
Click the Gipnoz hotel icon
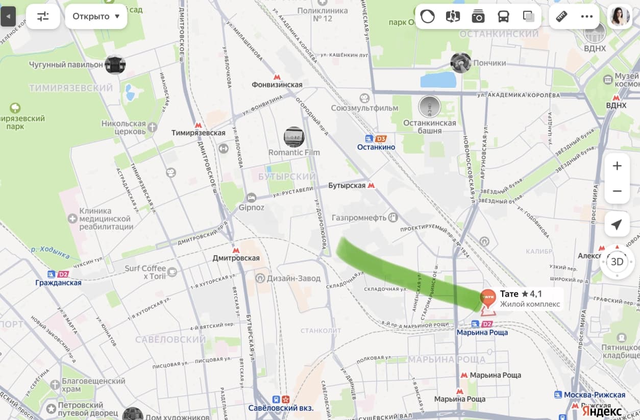point(251,197)
